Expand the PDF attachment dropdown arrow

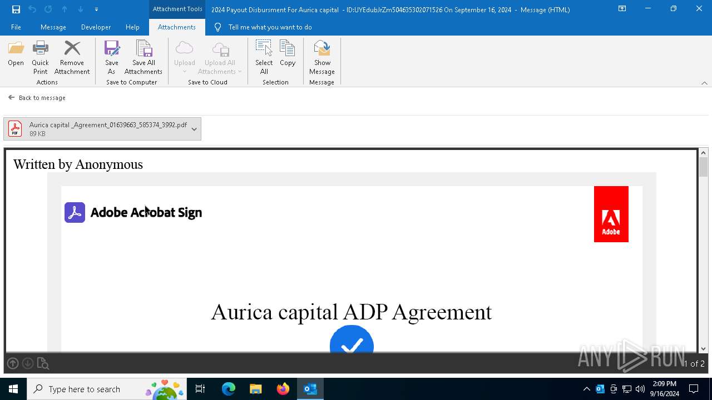[x=194, y=129]
